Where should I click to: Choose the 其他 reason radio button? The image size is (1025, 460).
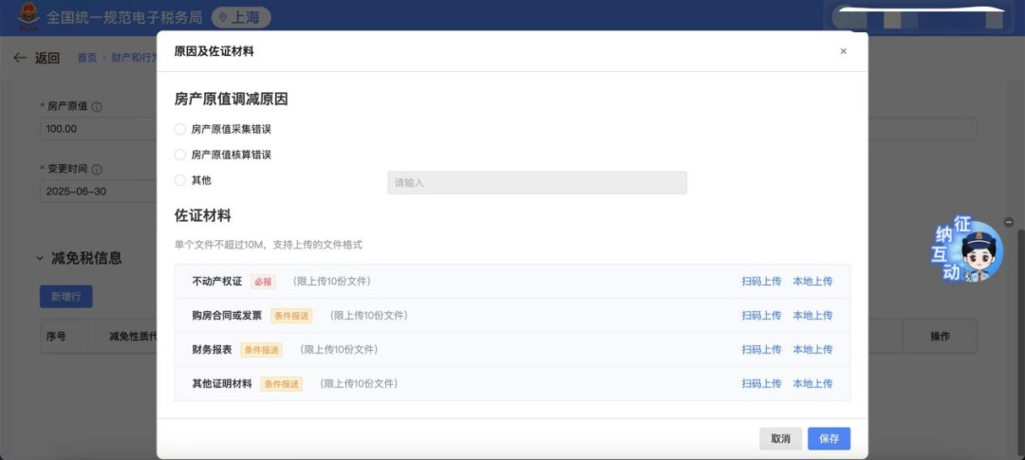[x=180, y=180]
